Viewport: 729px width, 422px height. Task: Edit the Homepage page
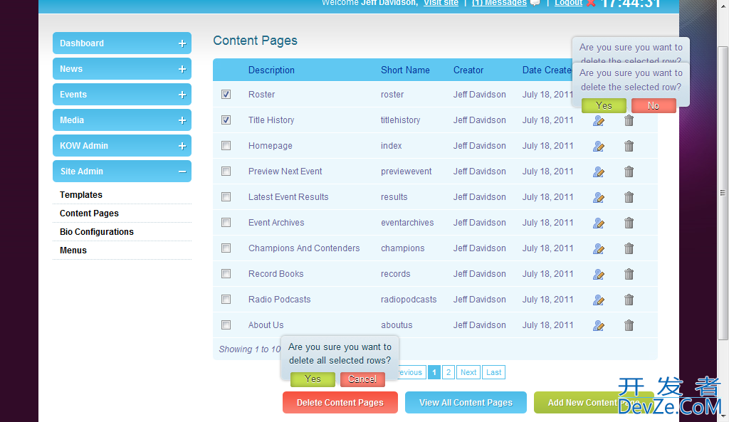(598, 147)
